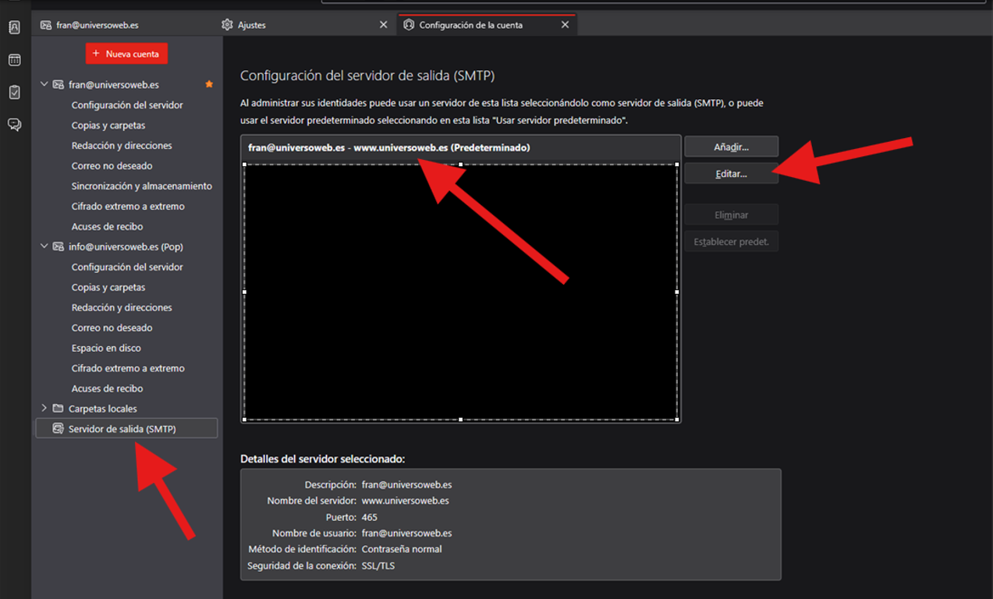Open the Calendar from the sidebar
The height and width of the screenshot is (599, 993).
click(14, 60)
